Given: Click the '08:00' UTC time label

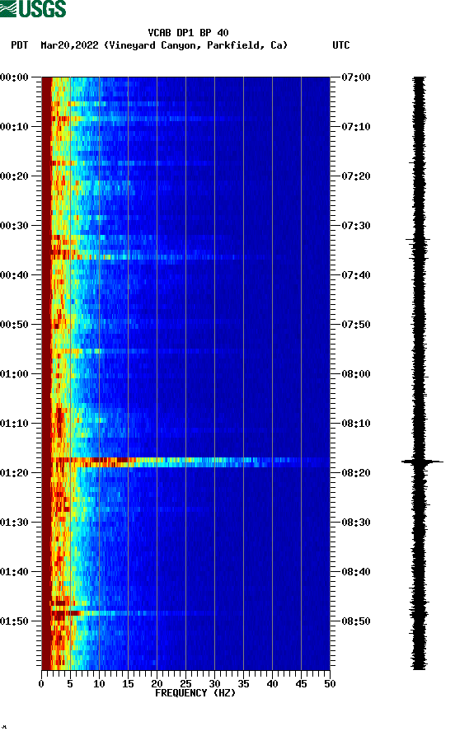Looking at the screenshot, I should pyautogui.click(x=356, y=374).
